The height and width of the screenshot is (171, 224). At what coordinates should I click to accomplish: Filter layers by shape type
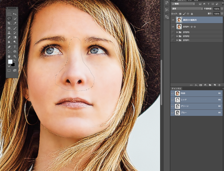pyautogui.click(x=213, y=4)
